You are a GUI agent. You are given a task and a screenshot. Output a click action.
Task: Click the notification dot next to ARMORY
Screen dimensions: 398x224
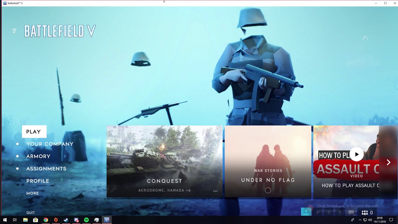(17, 156)
